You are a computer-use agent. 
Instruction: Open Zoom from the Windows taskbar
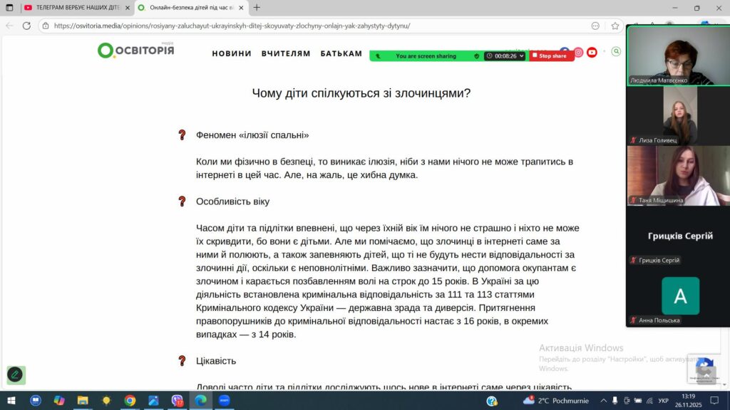pyautogui.click(x=225, y=401)
